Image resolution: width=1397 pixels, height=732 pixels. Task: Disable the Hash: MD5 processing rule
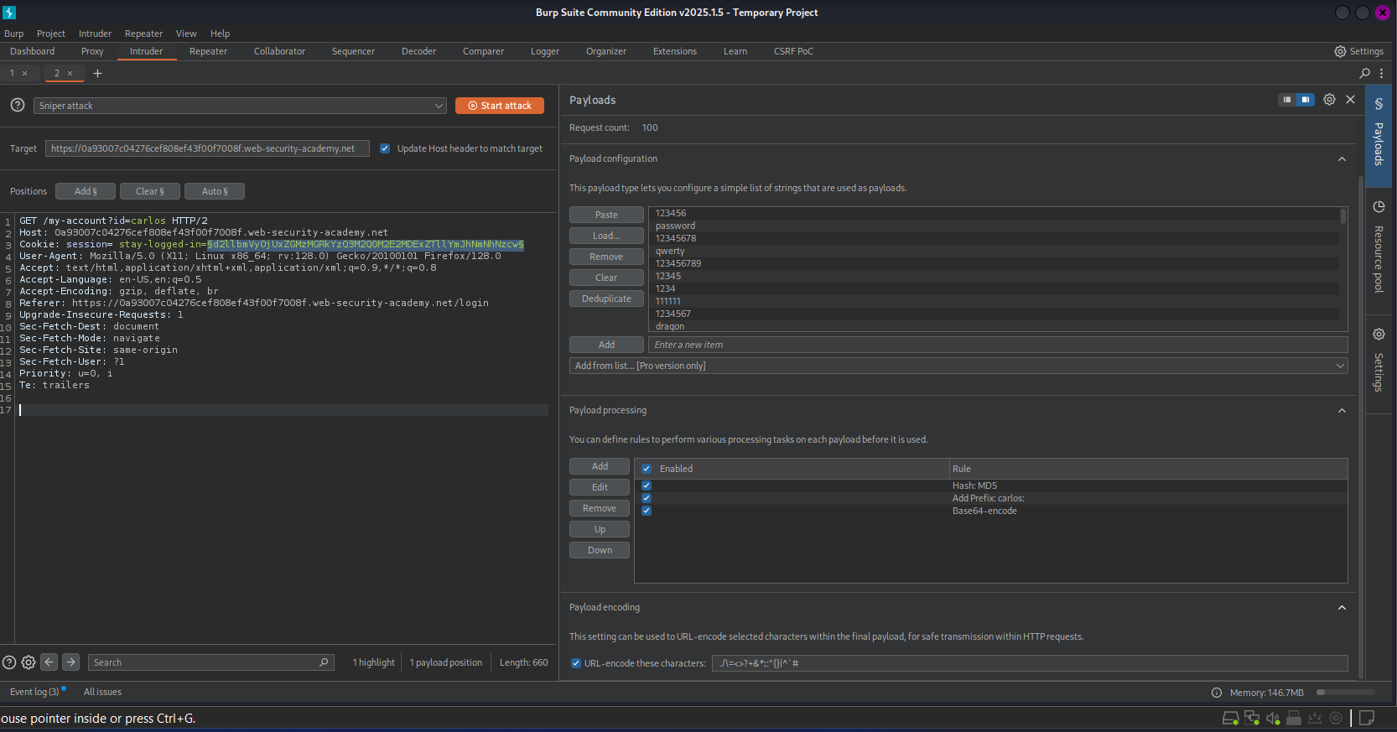(647, 485)
